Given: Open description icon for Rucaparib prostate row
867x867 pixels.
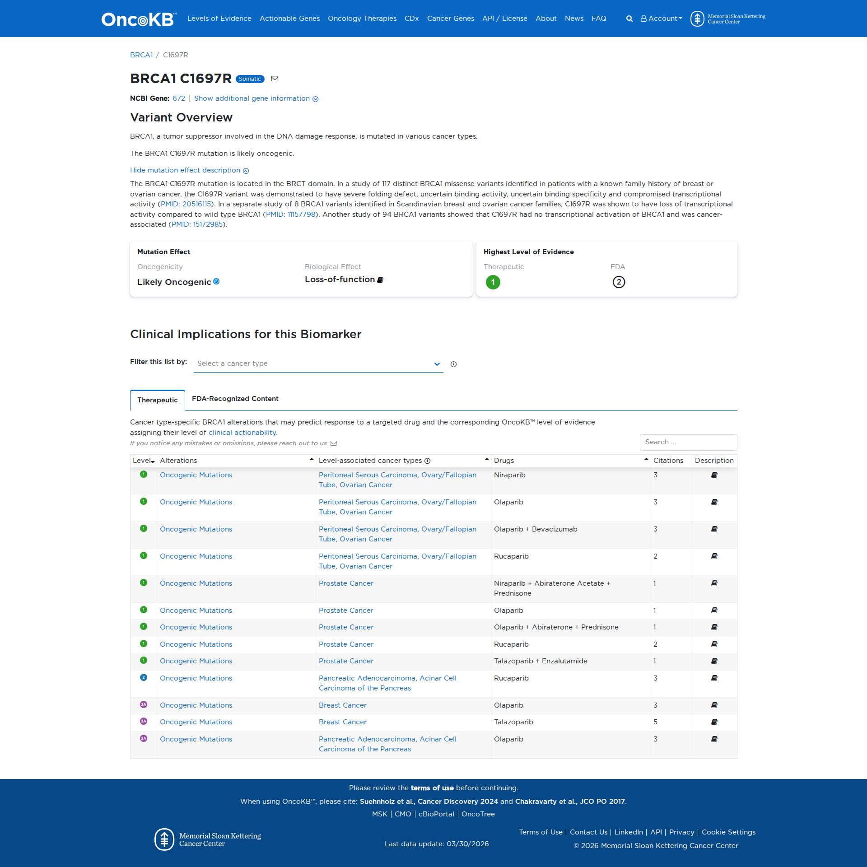Looking at the screenshot, I should 714,644.
